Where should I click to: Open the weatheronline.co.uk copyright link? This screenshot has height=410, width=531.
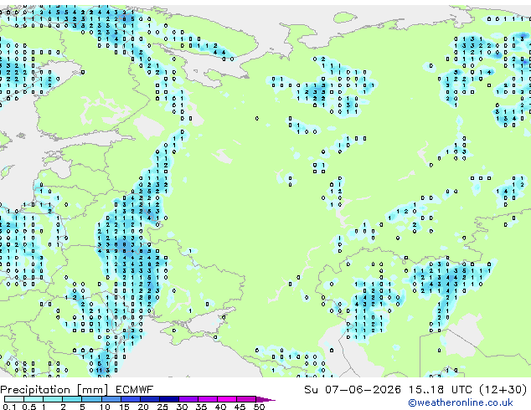[x=460, y=402]
